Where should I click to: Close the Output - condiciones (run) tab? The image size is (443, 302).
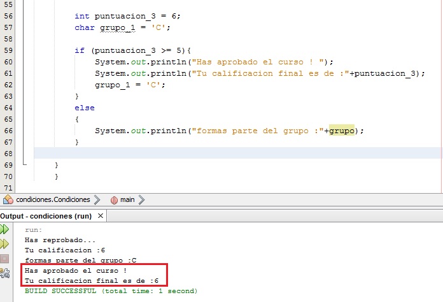point(101,216)
